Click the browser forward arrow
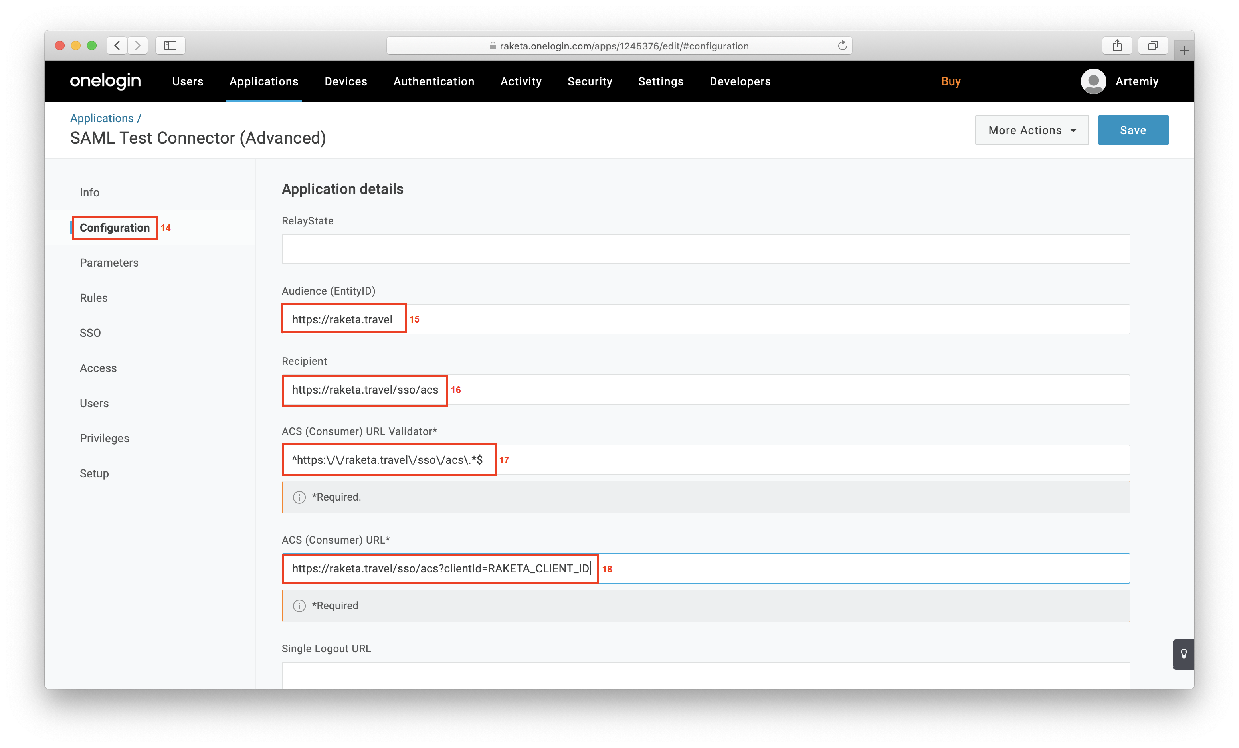The width and height of the screenshot is (1239, 748). pos(138,46)
